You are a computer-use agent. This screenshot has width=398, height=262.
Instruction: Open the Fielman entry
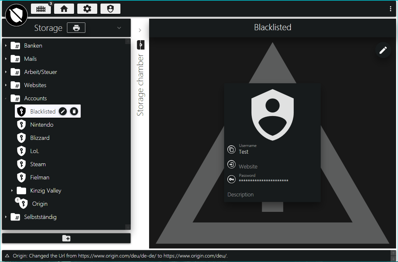pos(40,177)
